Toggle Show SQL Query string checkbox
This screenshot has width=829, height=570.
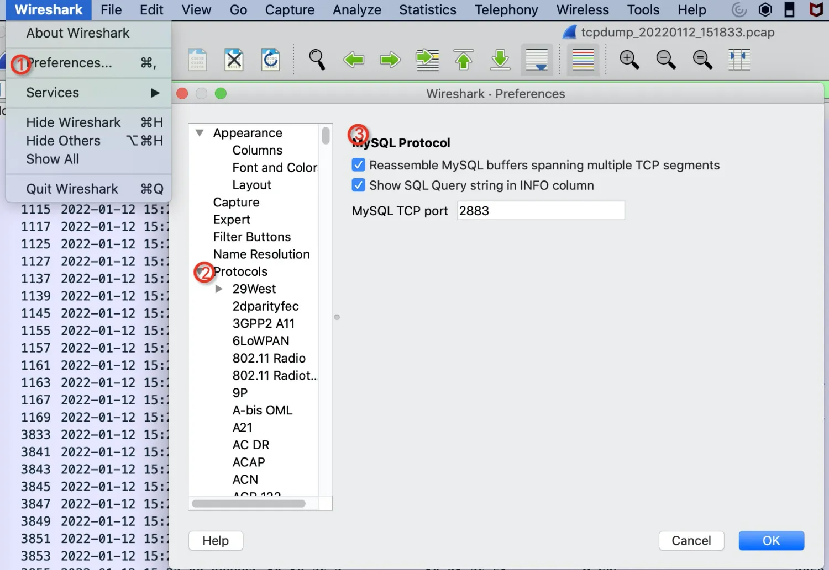[x=359, y=185]
